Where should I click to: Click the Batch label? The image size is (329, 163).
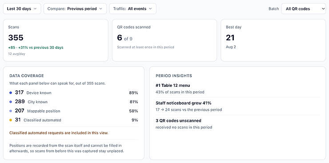pyautogui.click(x=273, y=9)
